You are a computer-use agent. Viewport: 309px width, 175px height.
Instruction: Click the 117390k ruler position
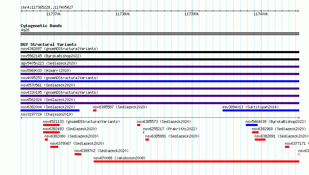192,14
